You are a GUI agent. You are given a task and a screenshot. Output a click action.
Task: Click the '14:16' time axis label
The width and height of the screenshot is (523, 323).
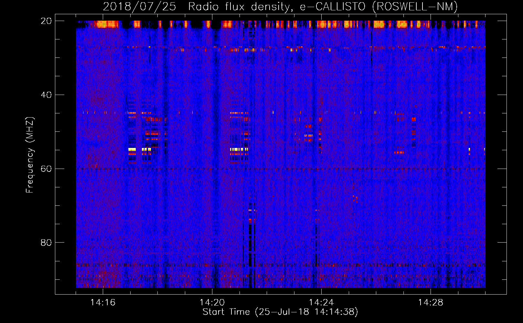pos(103,303)
